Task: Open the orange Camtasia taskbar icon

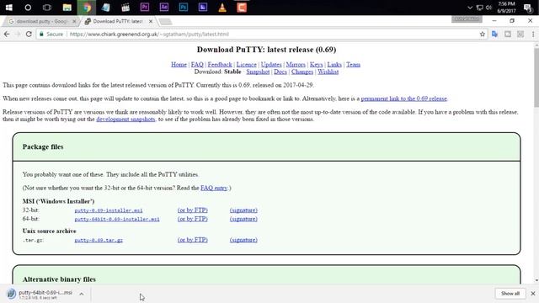Action: click(x=242, y=8)
